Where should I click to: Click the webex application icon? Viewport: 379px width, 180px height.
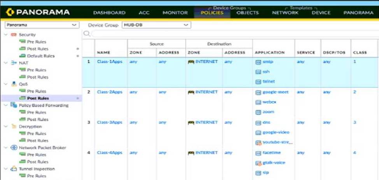pyautogui.click(x=258, y=102)
